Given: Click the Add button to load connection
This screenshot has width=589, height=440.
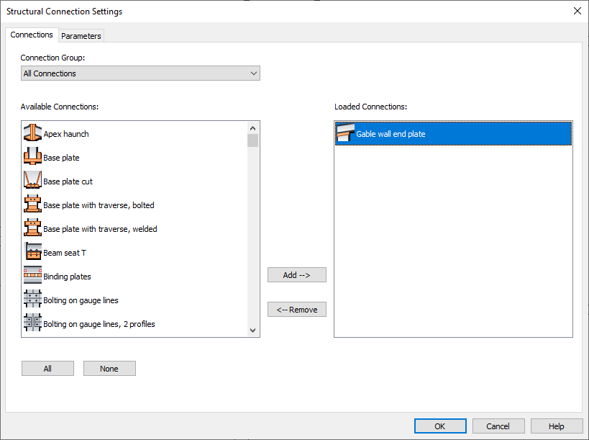Looking at the screenshot, I should 296,274.
